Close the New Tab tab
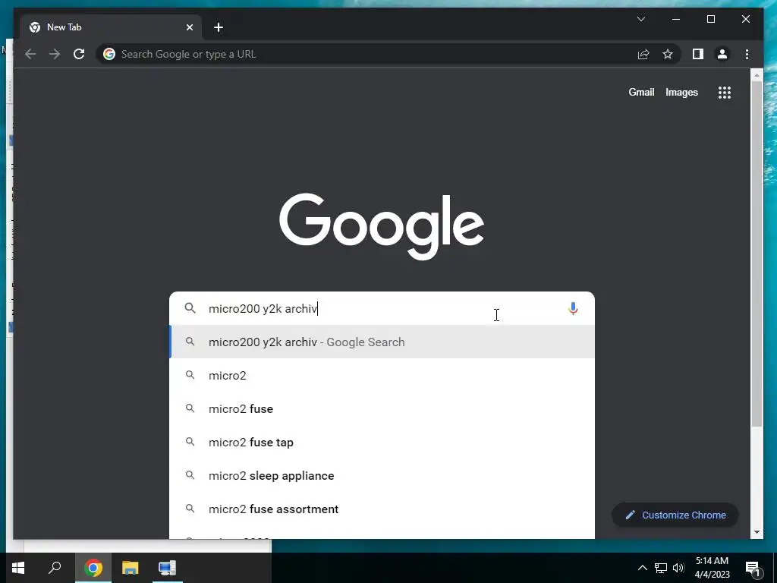The width and height of the screenshot is (777, 583). point(189,27)
